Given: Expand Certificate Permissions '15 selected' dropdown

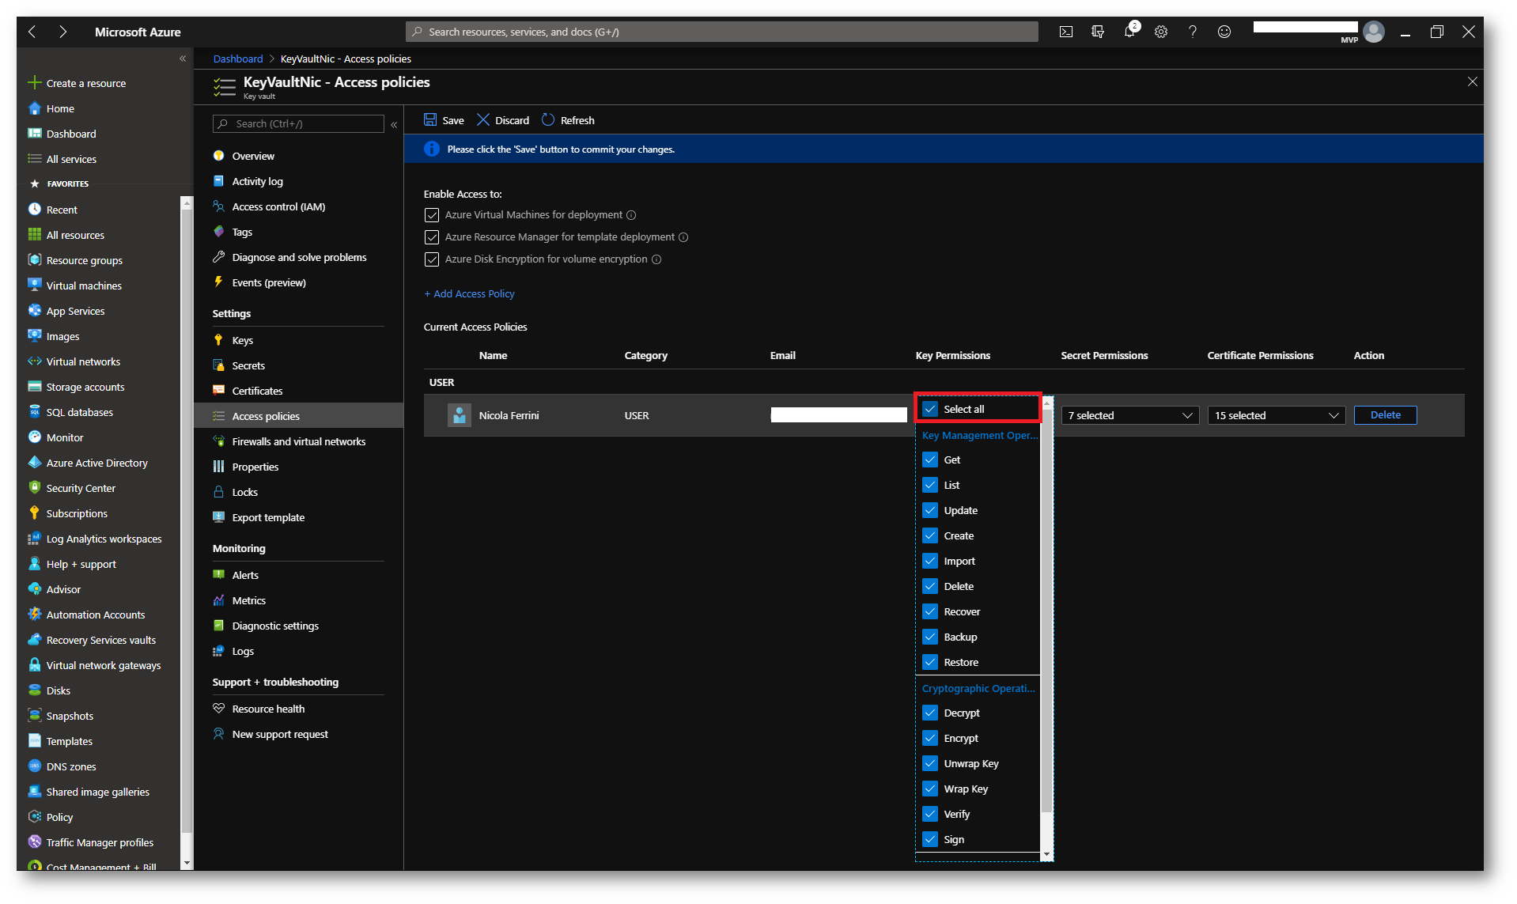Looking at the screenshot, I should tap(1276, 415).
